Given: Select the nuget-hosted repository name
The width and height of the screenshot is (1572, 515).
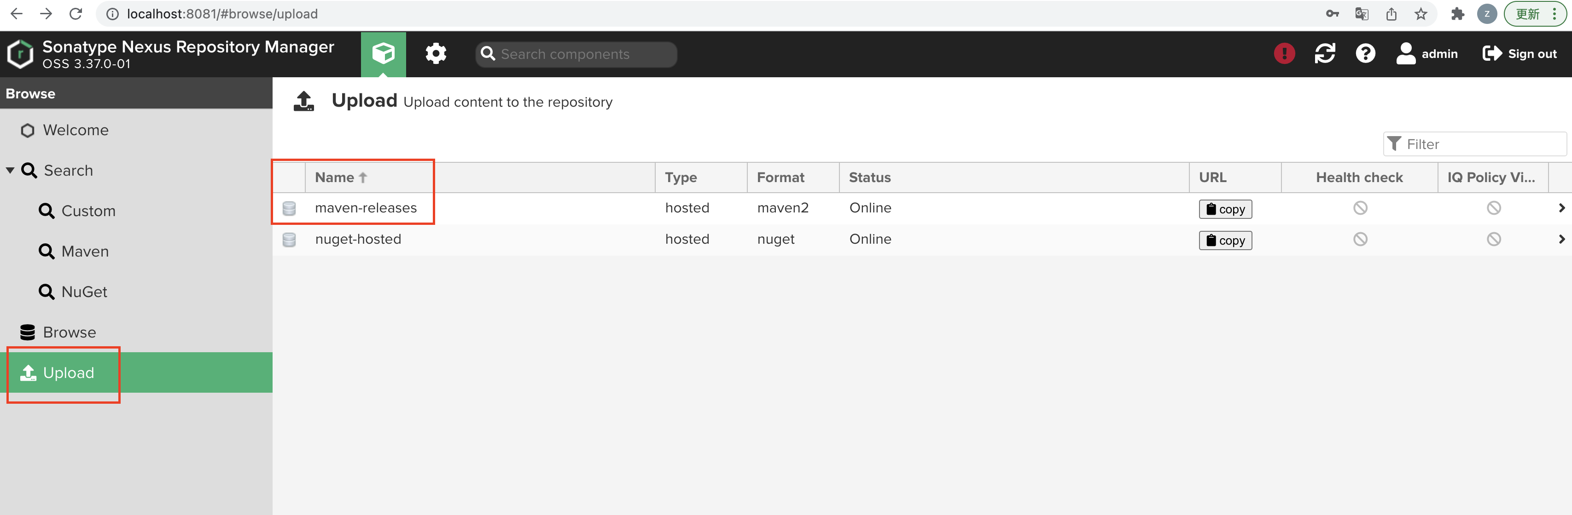Looking at the screenshot, I should click(x=358, y=240).
